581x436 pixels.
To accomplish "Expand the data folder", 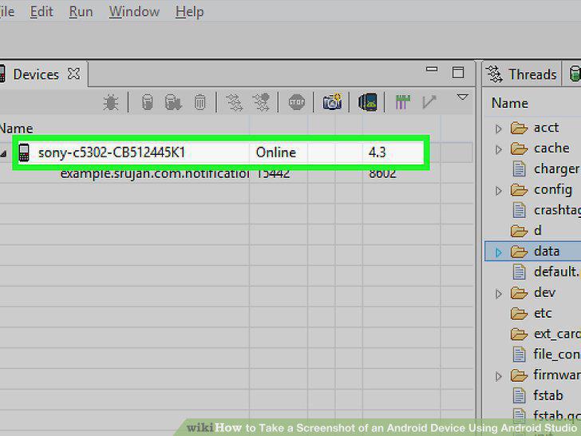I will coord(499,253).
